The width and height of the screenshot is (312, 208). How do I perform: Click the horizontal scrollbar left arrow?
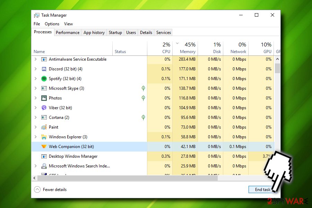(x=34, y=178)
